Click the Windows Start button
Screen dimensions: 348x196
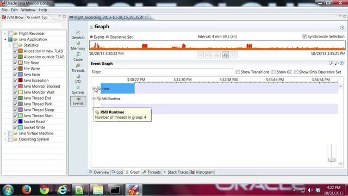(8, 190)
